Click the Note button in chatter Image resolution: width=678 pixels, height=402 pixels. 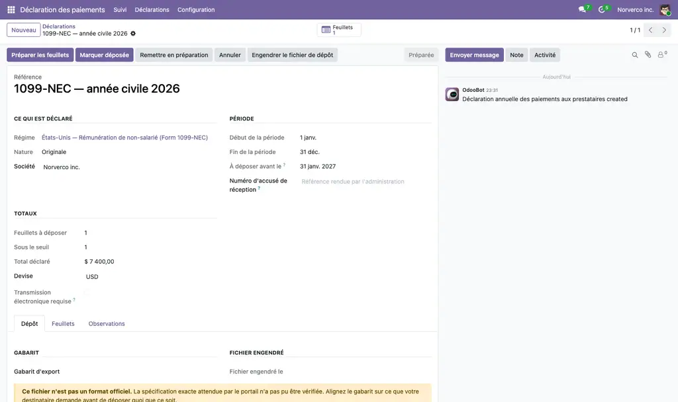516,55
